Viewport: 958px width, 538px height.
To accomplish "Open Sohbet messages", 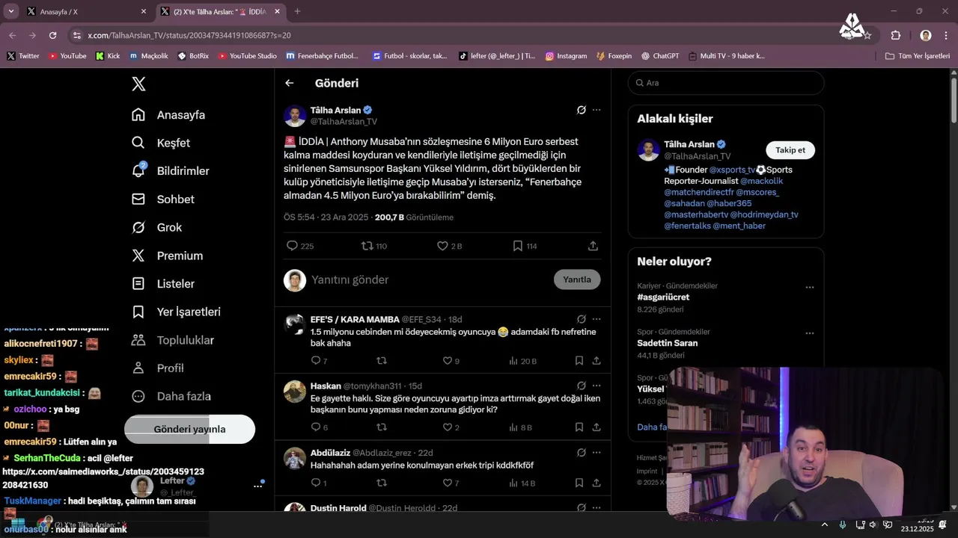I will click(x=163, y=200).
